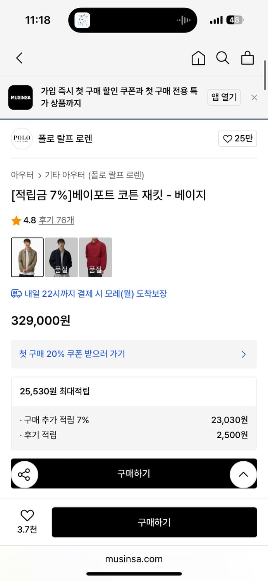This screenshot has height=581, width=268.
Task: Open the first purchase 20% coupon chevron
Action: click(244, 354)
